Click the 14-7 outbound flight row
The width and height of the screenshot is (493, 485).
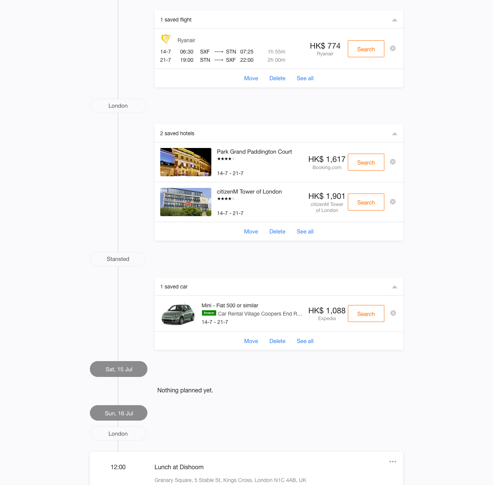(223, 52)
